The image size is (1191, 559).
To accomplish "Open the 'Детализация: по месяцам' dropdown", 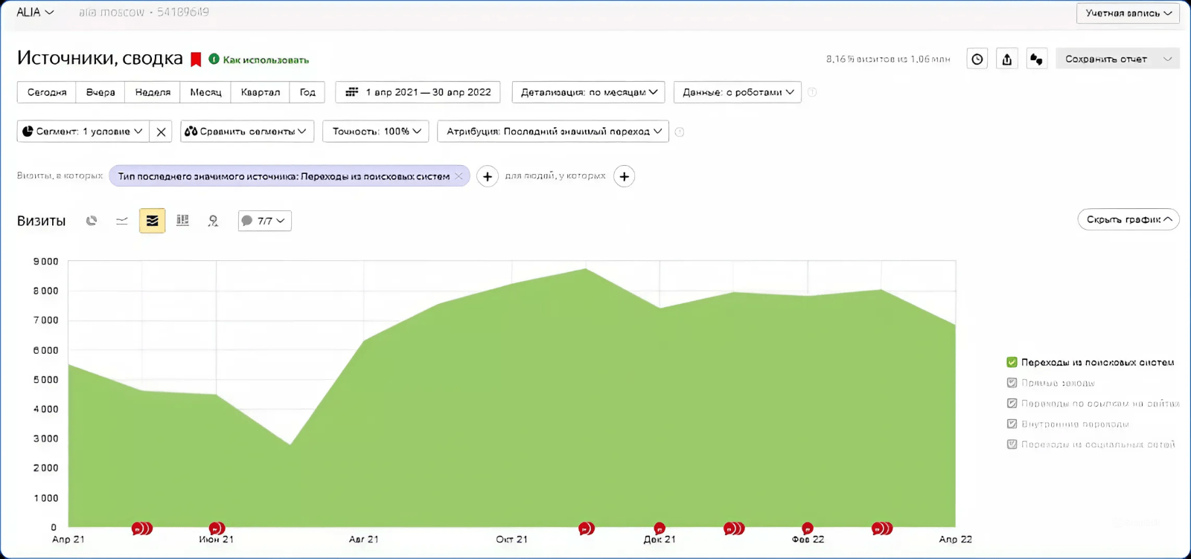I will click(x=589, y=92).
